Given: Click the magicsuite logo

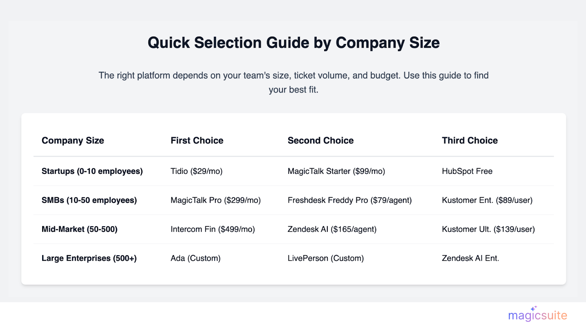Looking at the screenshot, I should [x=537, y=315].
